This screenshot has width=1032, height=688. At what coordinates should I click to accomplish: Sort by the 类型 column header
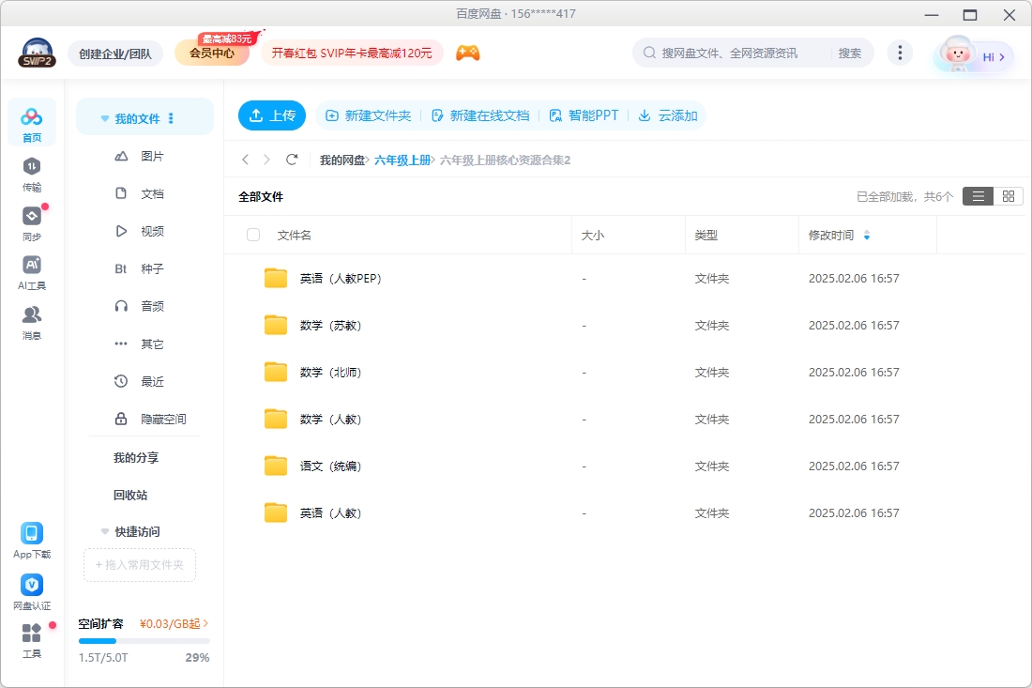pyautogui.click(x=706, y=235)
